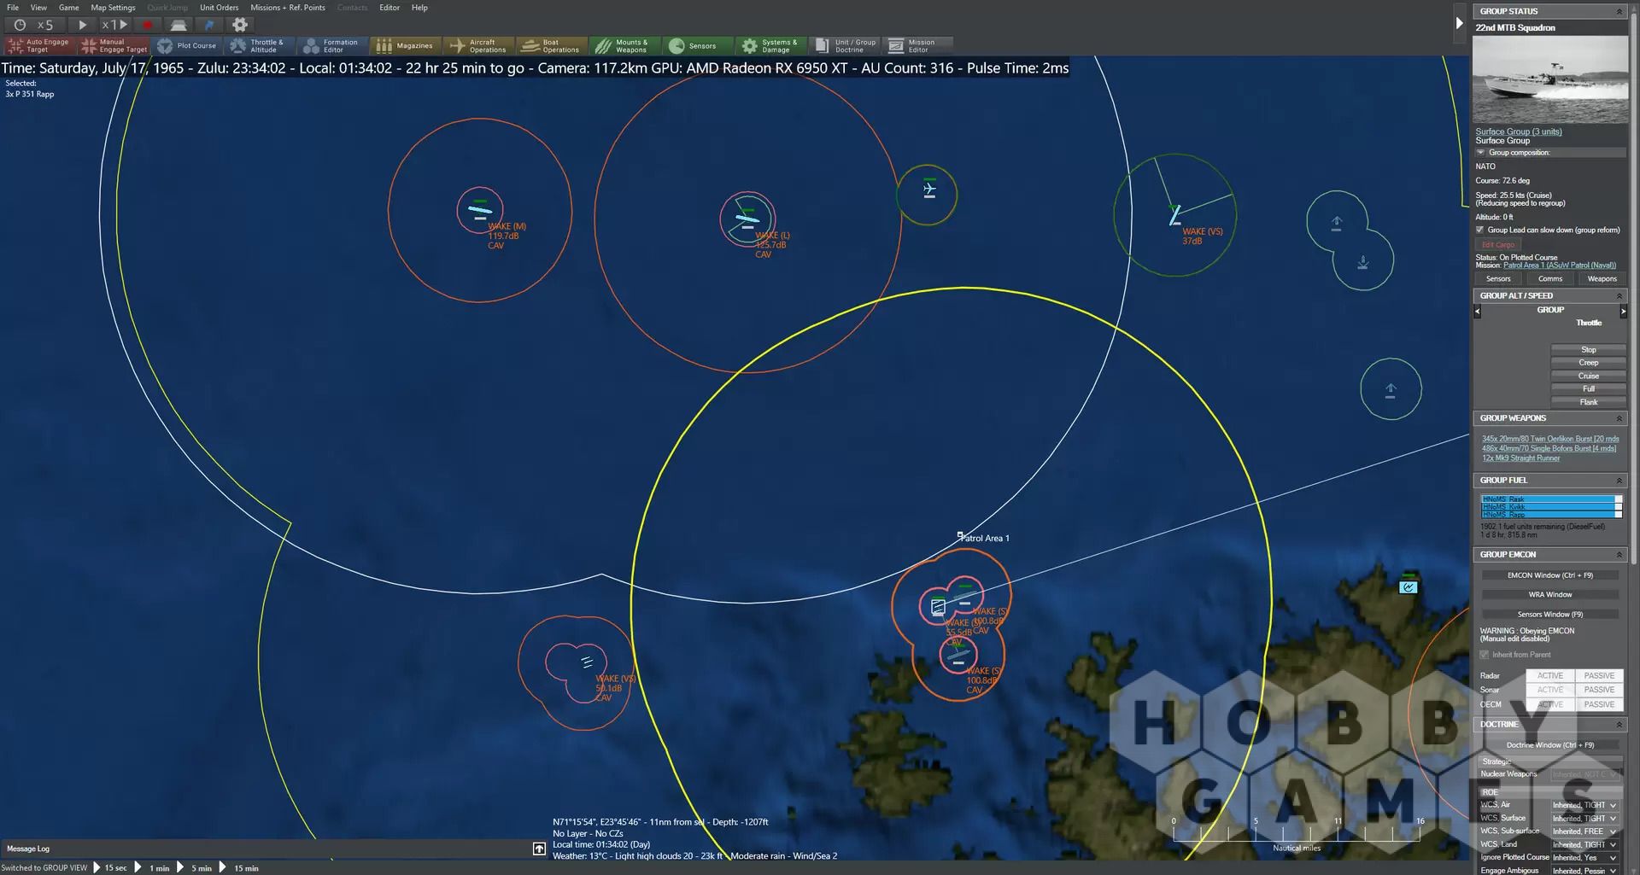
Task: Collapse the GROUP WEAPONS panel
Action: pos(1619,418)
